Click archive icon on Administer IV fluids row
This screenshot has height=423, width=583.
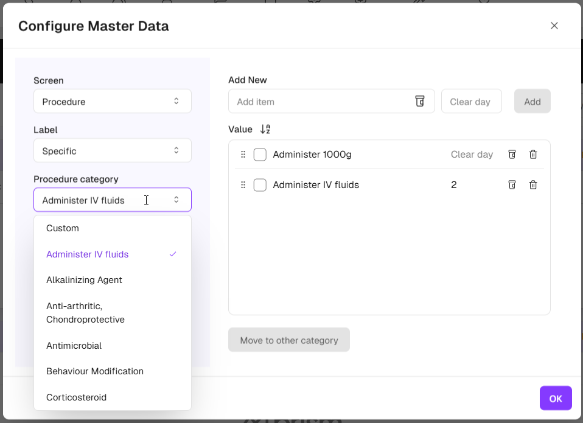(512, 185)
